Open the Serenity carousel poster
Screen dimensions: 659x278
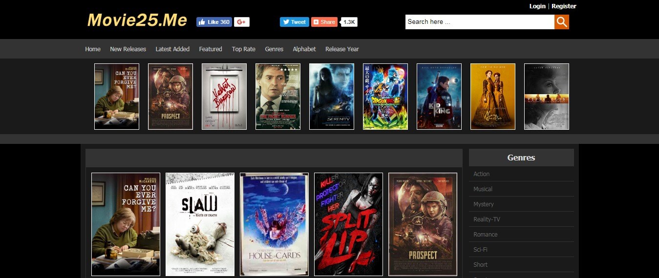click(x=332, y=97)
